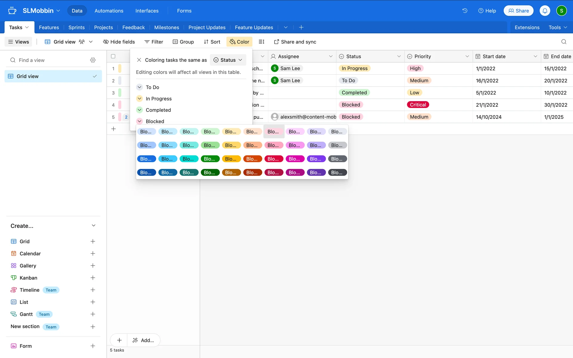The width and height of the screenshot is (573, 358).
Task: Switch to the Sprints table tab
Action: [76, 27]
